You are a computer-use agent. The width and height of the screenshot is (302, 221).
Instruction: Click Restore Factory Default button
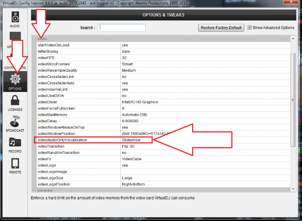tap(221, 28)
